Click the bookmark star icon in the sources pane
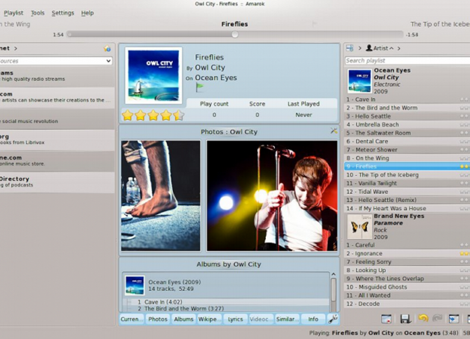This screenshot has height=339, width=470. point(107,48)
